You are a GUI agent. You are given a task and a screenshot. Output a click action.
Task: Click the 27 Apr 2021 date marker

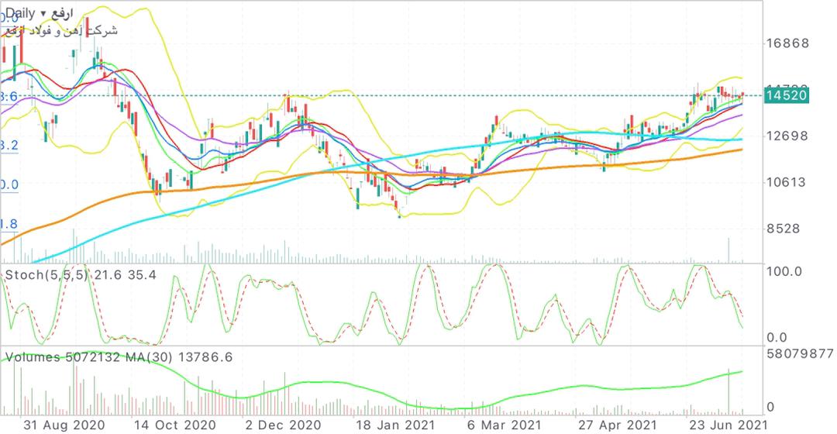click(x=618, y=425)
